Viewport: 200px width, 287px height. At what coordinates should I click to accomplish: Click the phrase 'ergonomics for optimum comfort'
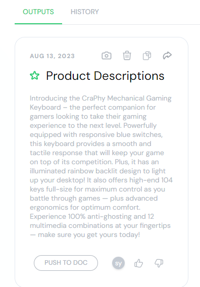point(84,207)
